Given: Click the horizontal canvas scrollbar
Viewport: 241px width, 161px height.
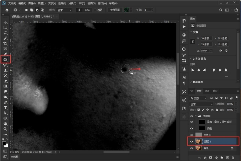Looking at the screenshot, I should pos(116,152).
